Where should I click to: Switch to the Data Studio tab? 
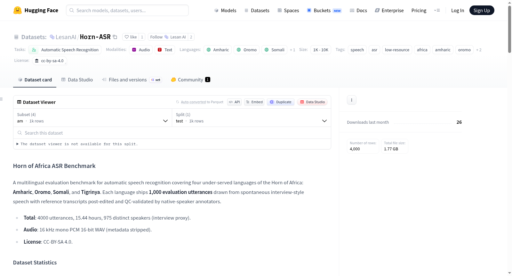tap(77, 79)
